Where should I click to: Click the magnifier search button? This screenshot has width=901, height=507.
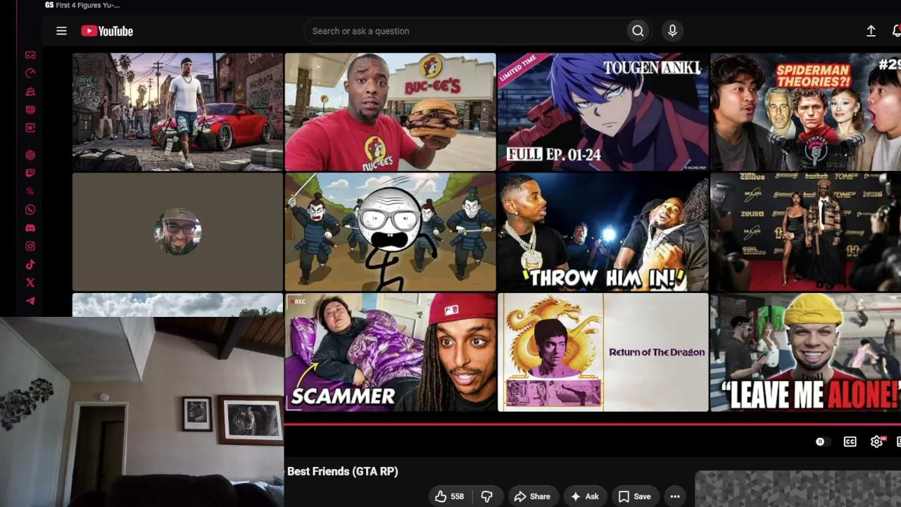pyautogui.click(x=638, y=31)
